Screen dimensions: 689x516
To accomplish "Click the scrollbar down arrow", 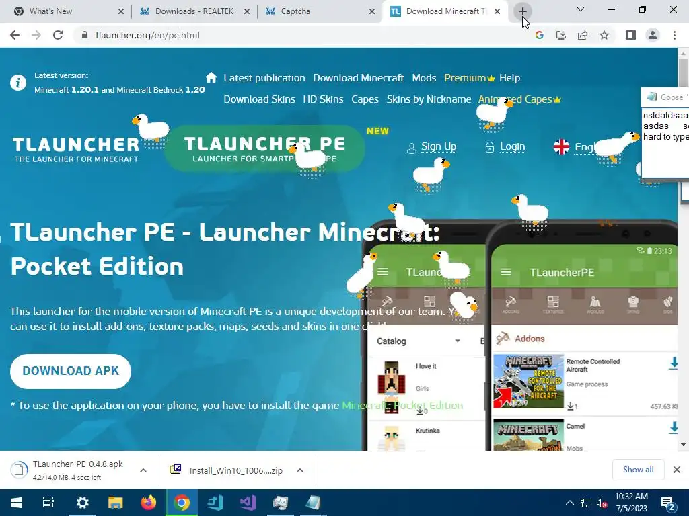I will (x=684, y=445).
